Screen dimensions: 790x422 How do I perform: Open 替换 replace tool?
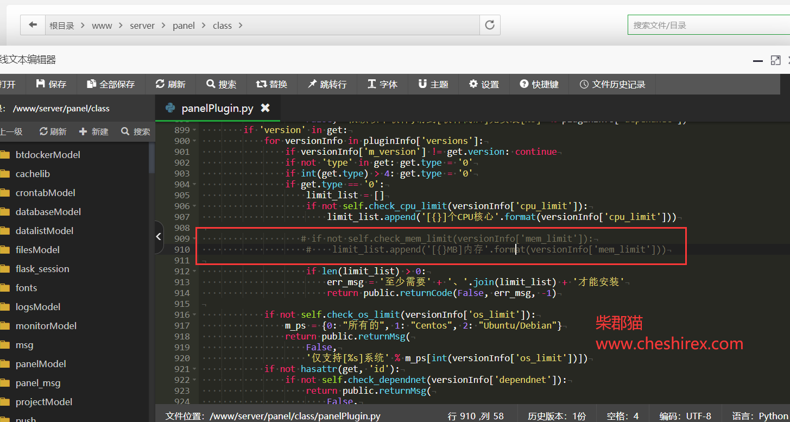tap(272, 84)
